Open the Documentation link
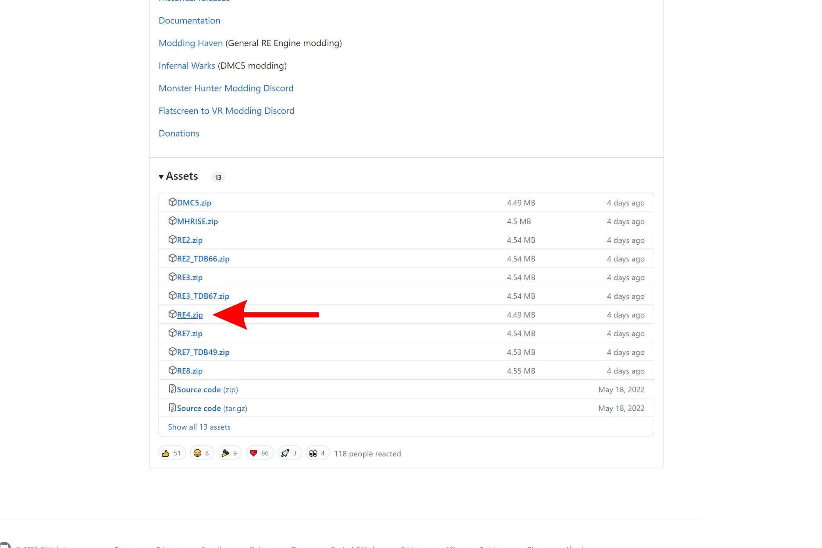822x548 pixels. click(x=189, y=21)
